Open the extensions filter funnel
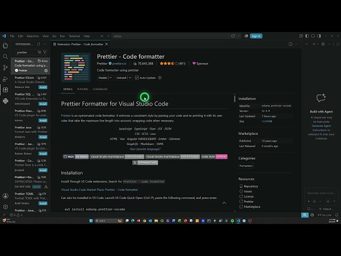Screen dimensions: 341x256 tap(45, 52)
